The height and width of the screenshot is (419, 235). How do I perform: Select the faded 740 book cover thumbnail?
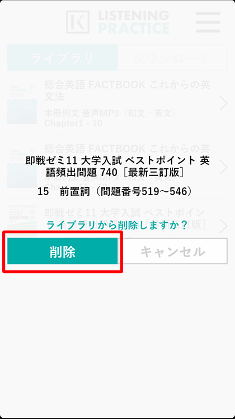click(22, 219)
